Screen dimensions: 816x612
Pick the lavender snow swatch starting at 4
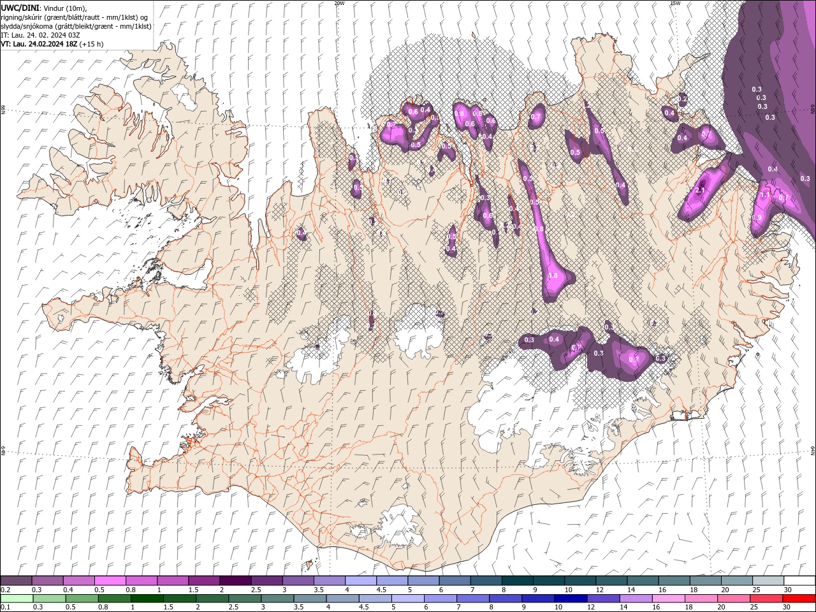(x=361, y=581)
